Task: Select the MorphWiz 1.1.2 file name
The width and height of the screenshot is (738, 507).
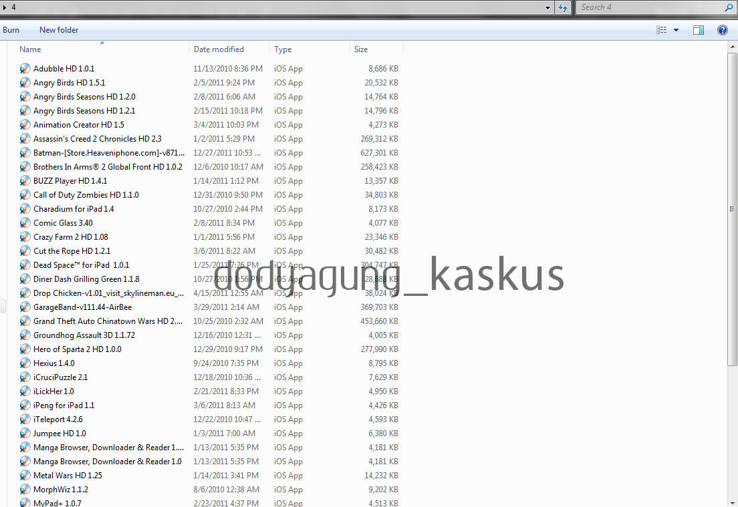Action: point(61,490)
